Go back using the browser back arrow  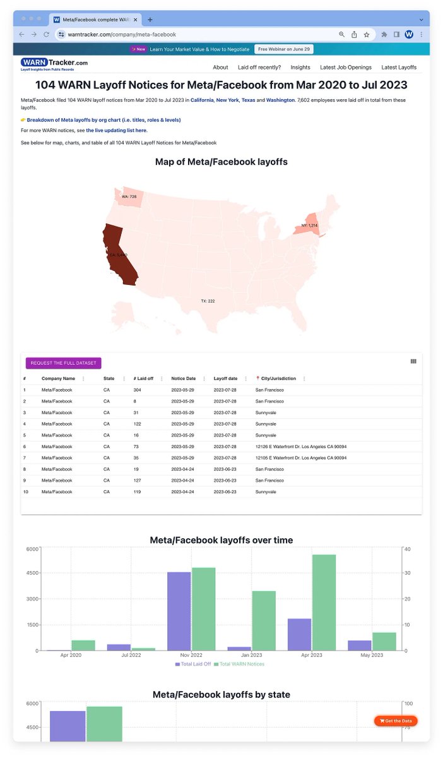[x=22, y=34]
